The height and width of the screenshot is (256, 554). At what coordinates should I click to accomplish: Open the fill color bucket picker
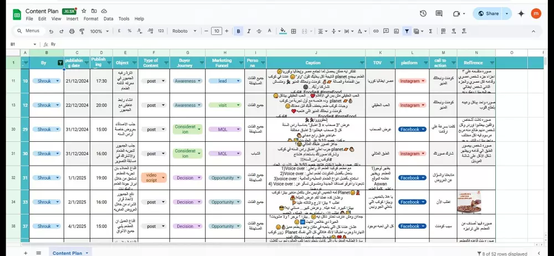(x=283, y=31)
